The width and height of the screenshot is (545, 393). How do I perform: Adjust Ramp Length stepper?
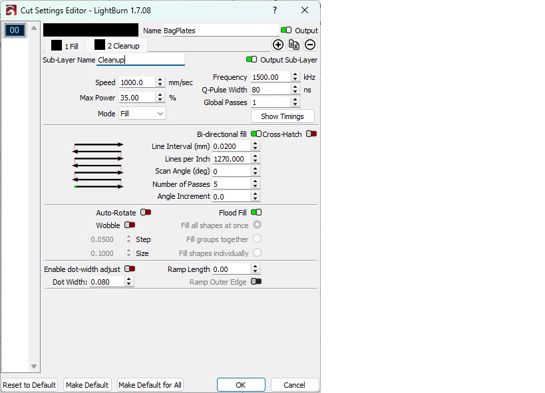pyautogui.click(x=255, y=269)
